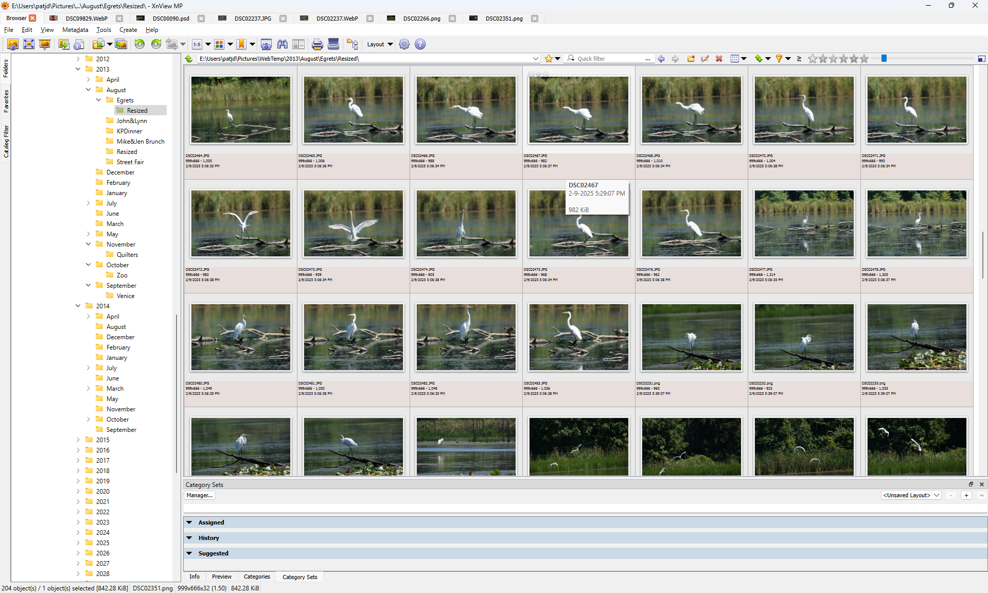Toggle tag checkbox on DSC02467 thumbnail
Screen dimensions: 988x593
(532, 75)
